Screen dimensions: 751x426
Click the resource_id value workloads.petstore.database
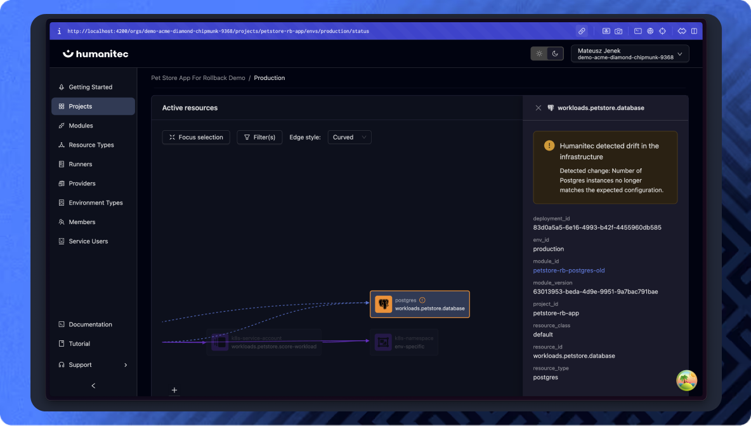click(574, 356)
